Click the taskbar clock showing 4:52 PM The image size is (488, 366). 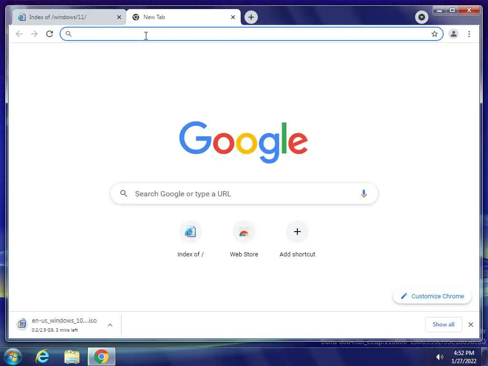pos(464,357)
